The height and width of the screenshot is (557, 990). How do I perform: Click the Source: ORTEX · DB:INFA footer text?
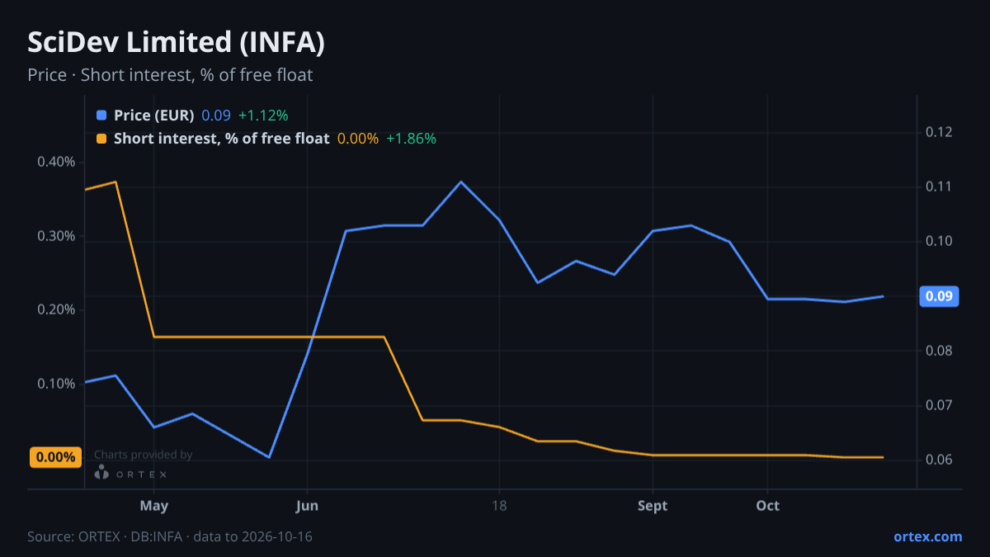click(x=170, y=536)
